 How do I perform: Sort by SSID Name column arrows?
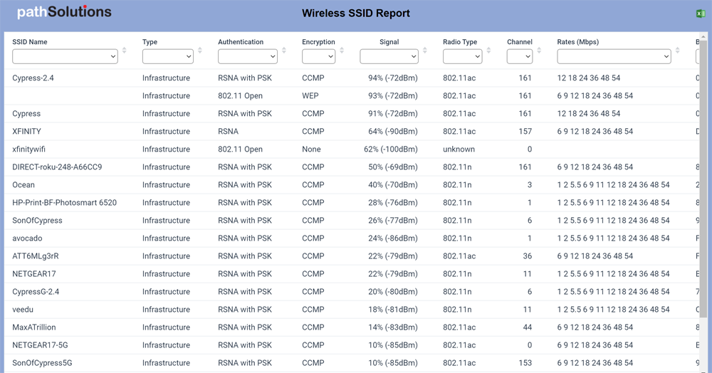tap(125, 51)
